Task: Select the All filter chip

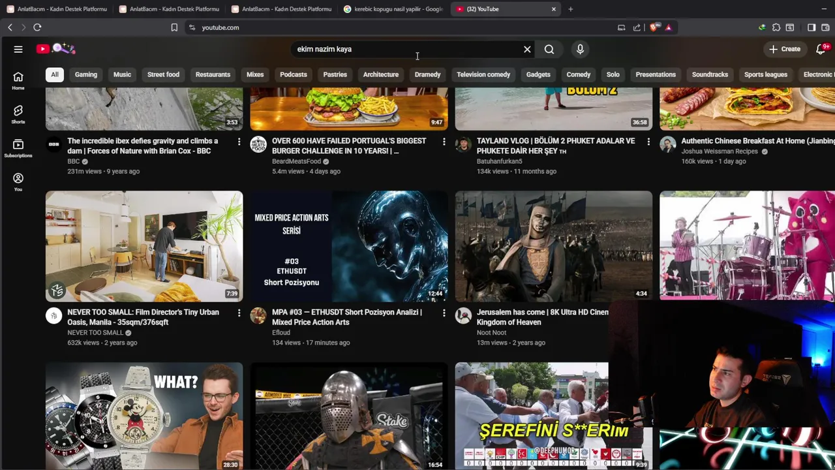Action: tap(55, 74)
